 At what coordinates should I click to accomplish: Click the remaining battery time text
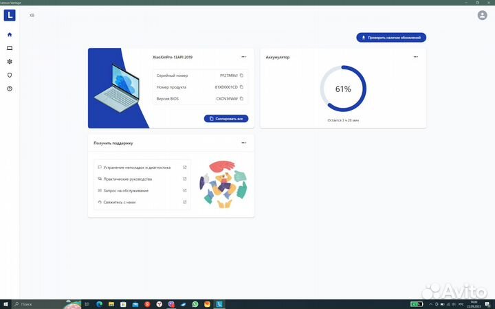[x=343, y=120]
